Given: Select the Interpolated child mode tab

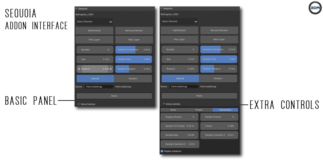Looking at the screenshot, I should point(225,110).
